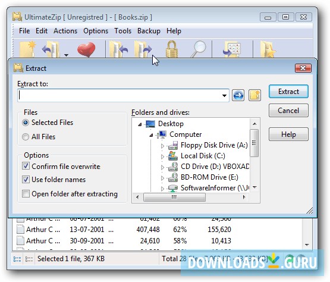The image size is (330, 282).
Task: Click the file icon of the 13-07-2001 row
Action: (20, 229)
